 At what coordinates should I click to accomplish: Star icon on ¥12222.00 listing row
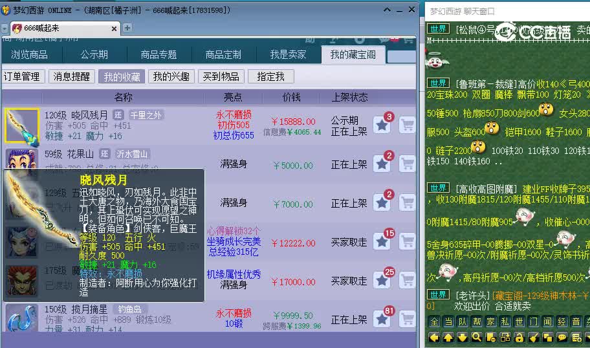tap(382, 241)
